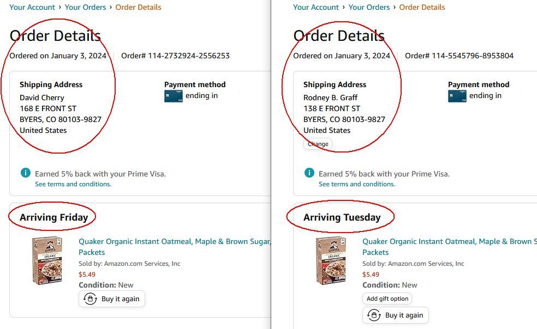
Task: Select Order Details breadcrumb above order 114-5545796-8953804
Action: point(422,8)
